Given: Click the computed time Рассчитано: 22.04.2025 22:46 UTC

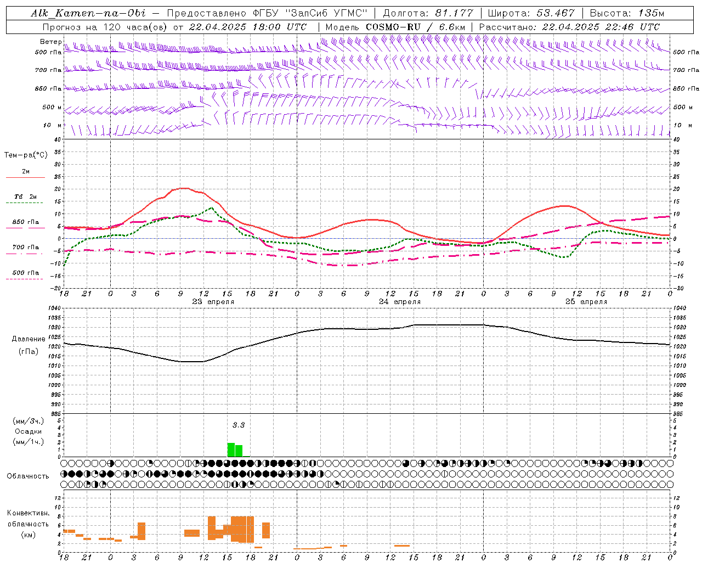Looking at the screenshot, I should click(569, 27).
